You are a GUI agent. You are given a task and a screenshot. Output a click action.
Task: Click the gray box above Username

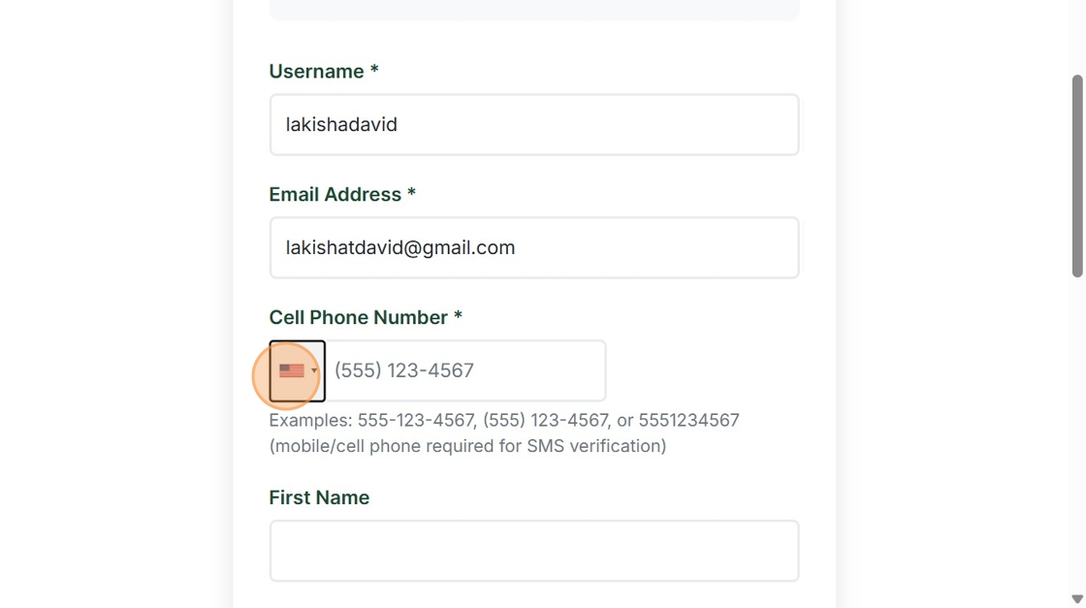(533, 11)
